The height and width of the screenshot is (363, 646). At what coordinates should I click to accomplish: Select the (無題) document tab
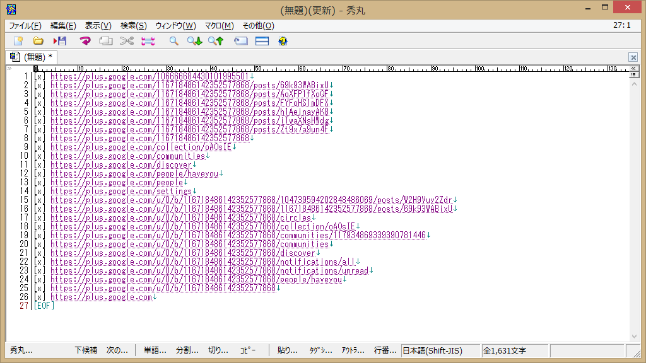pos(32,57)
